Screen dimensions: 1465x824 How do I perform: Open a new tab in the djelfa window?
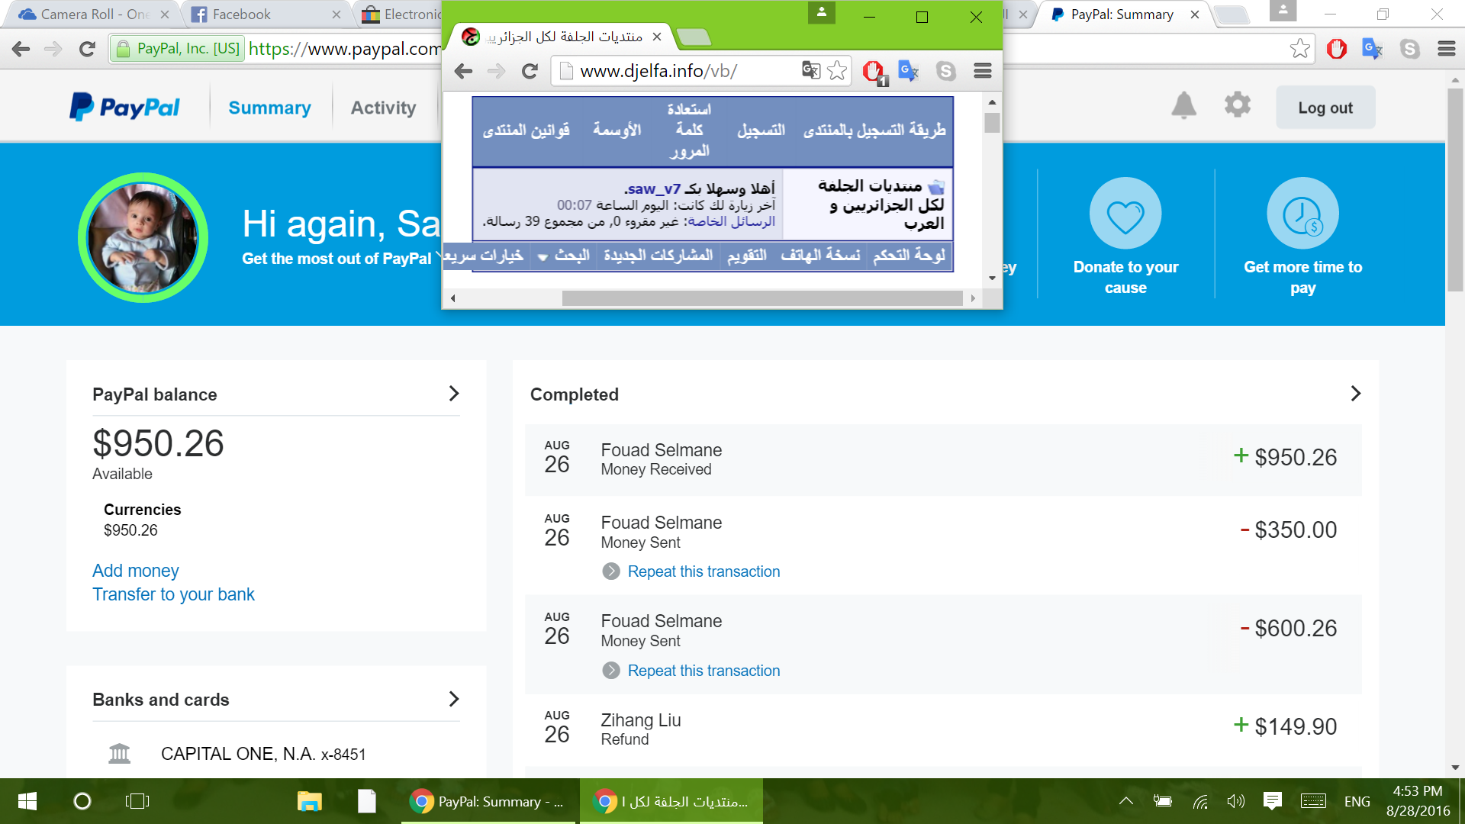click(x=693, y=37)
